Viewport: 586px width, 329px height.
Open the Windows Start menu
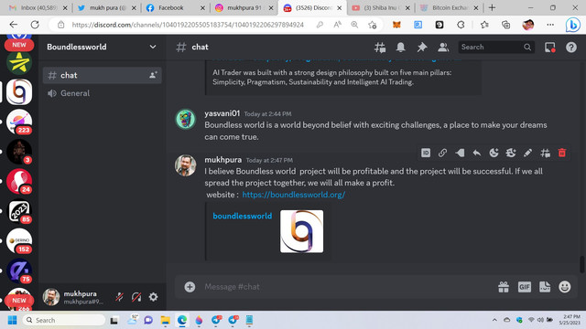coord(12,320)
